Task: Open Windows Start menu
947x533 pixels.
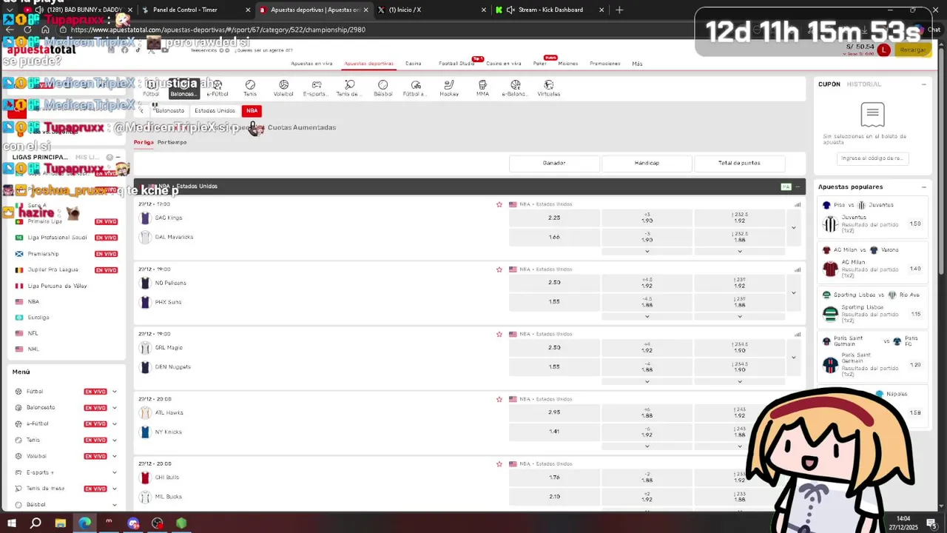Action: tap(12, 523)
